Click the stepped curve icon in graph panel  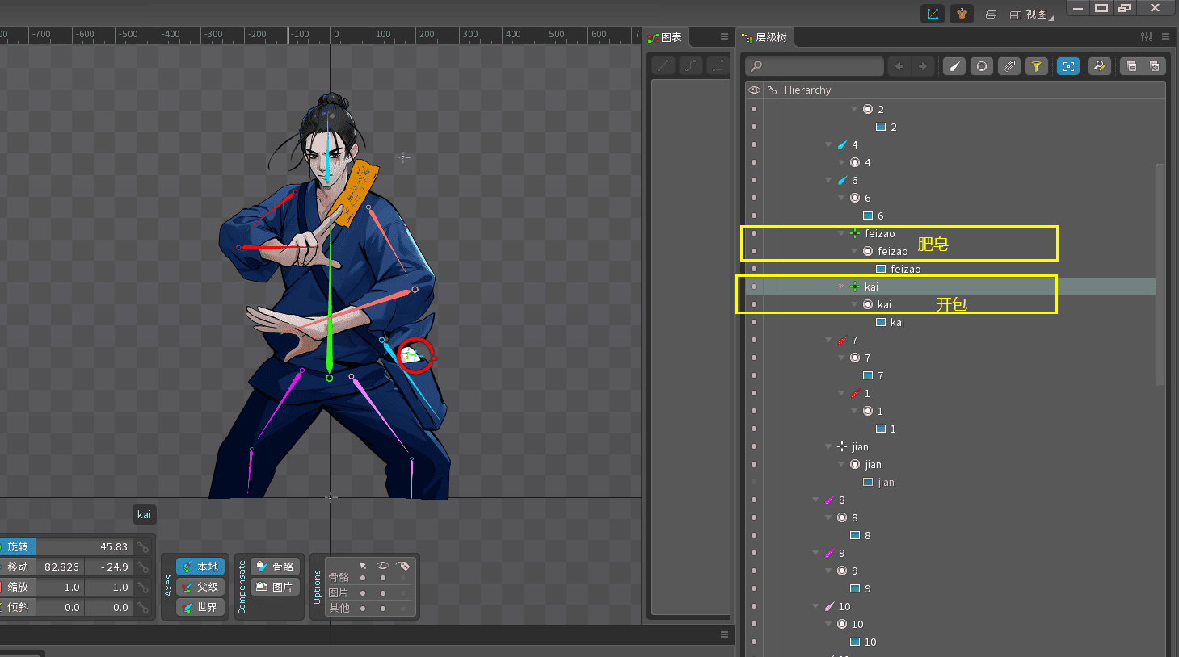pos(718,66)
